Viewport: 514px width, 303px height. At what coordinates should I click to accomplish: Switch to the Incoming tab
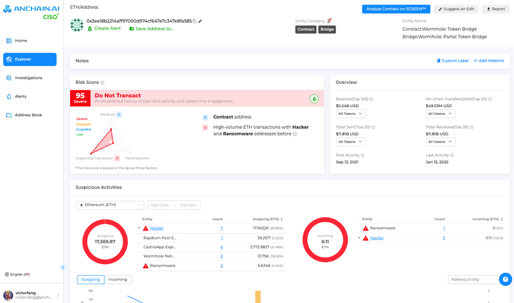pyautogui.click(x=118, y=279)
